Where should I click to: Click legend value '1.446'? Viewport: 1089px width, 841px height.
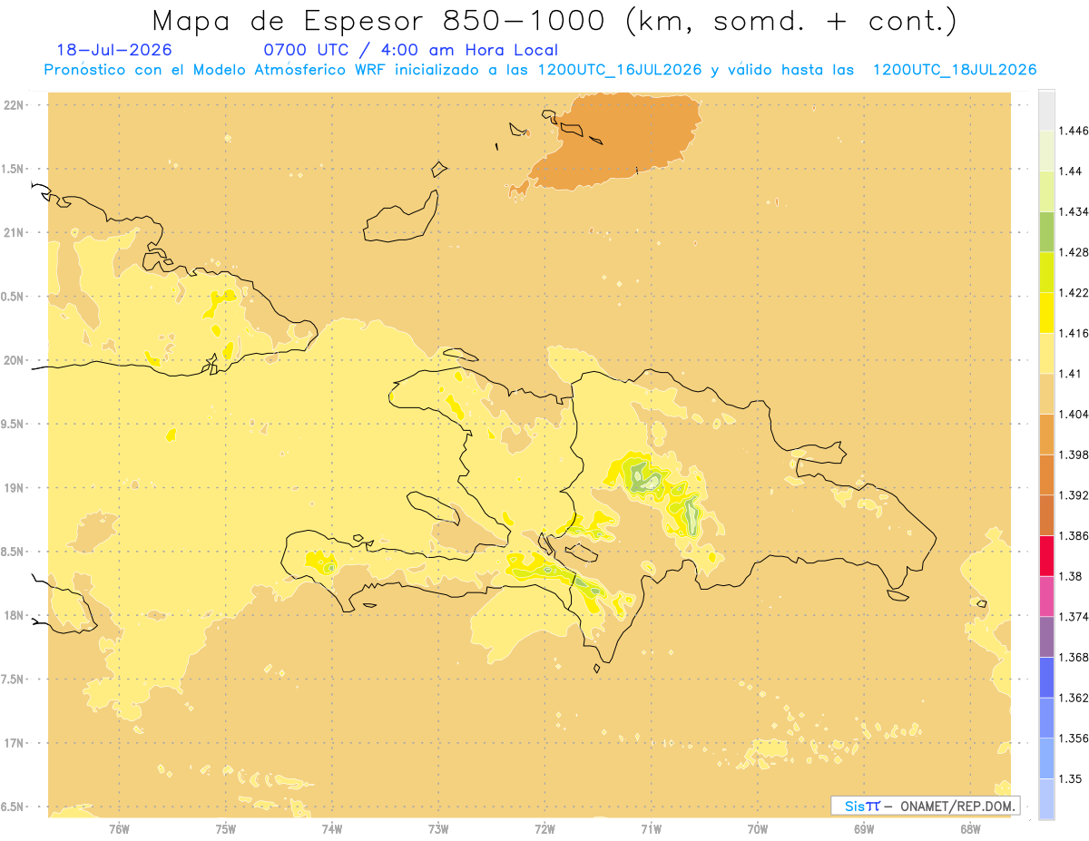(x=1073, y=131)
